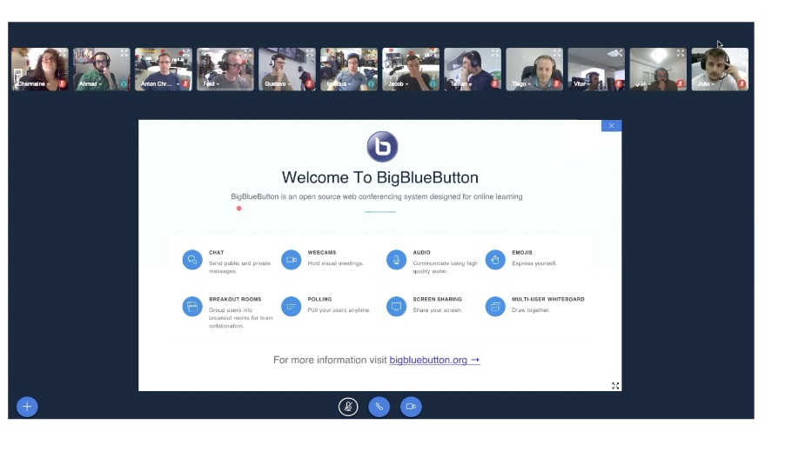This screenshot has width=792, height=451.
Task: Fullscreen Gustavo's webcam
Action: 310,53
